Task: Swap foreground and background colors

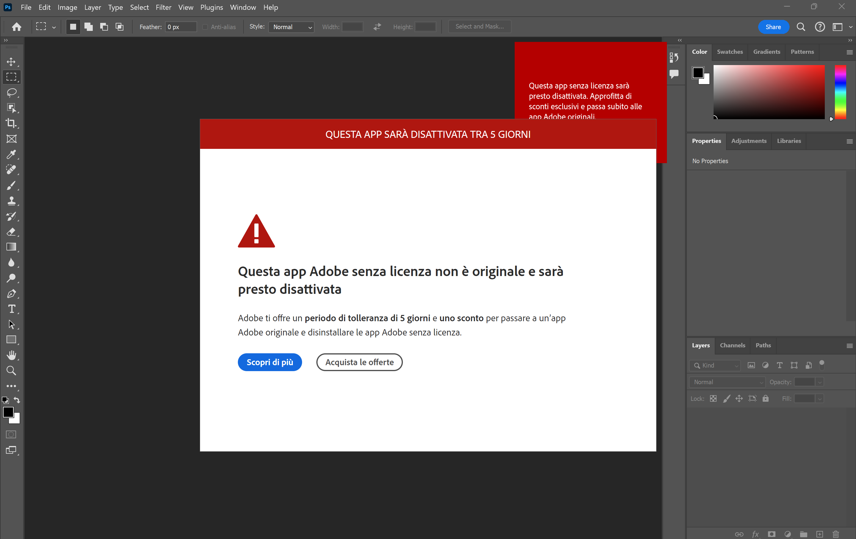Action: pyautogui.click(x=17, y=400)
